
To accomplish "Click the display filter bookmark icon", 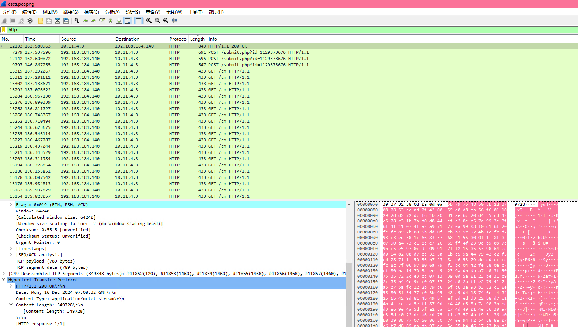I will 4,30.
